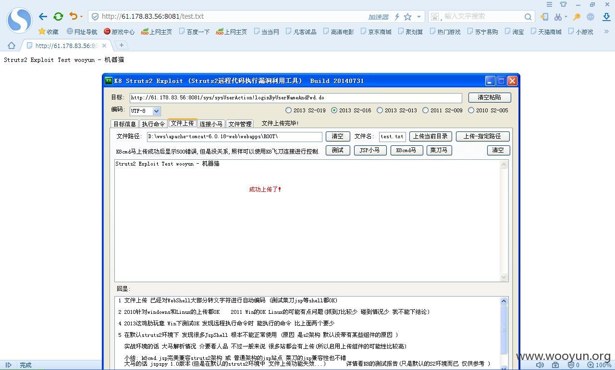Open the search engine paw selector
The image size is (615, 370).
pyautogui.click(x=436, y=17)
